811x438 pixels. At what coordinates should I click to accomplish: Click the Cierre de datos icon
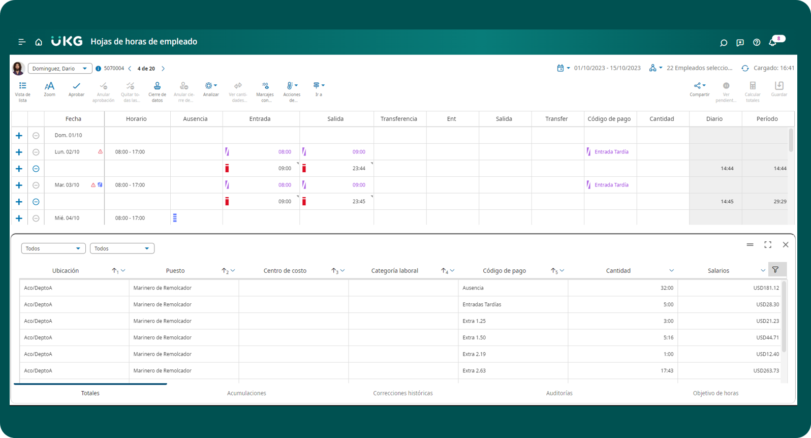(157, 86)
